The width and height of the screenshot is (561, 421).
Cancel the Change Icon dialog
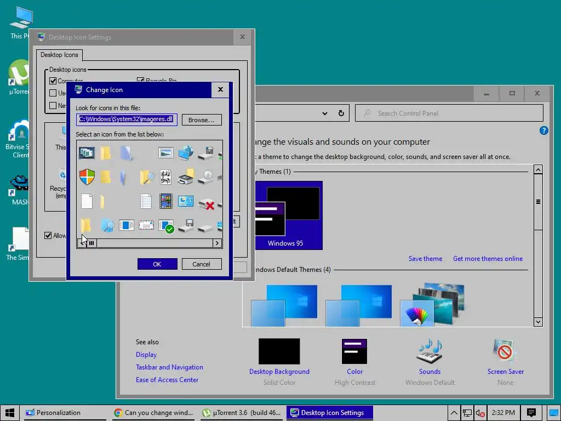pos(202,264)
